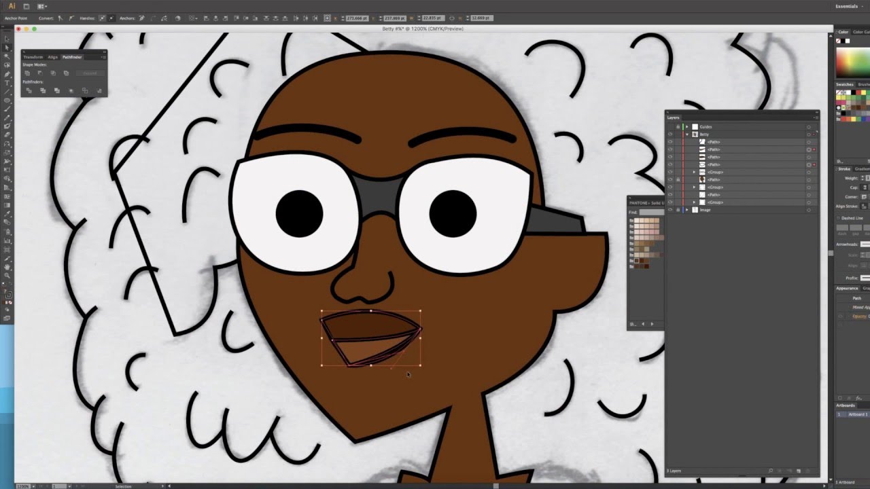Open the Go to Bridge icon
Screen dimensions: 870x489
click(x=27, y=6)
